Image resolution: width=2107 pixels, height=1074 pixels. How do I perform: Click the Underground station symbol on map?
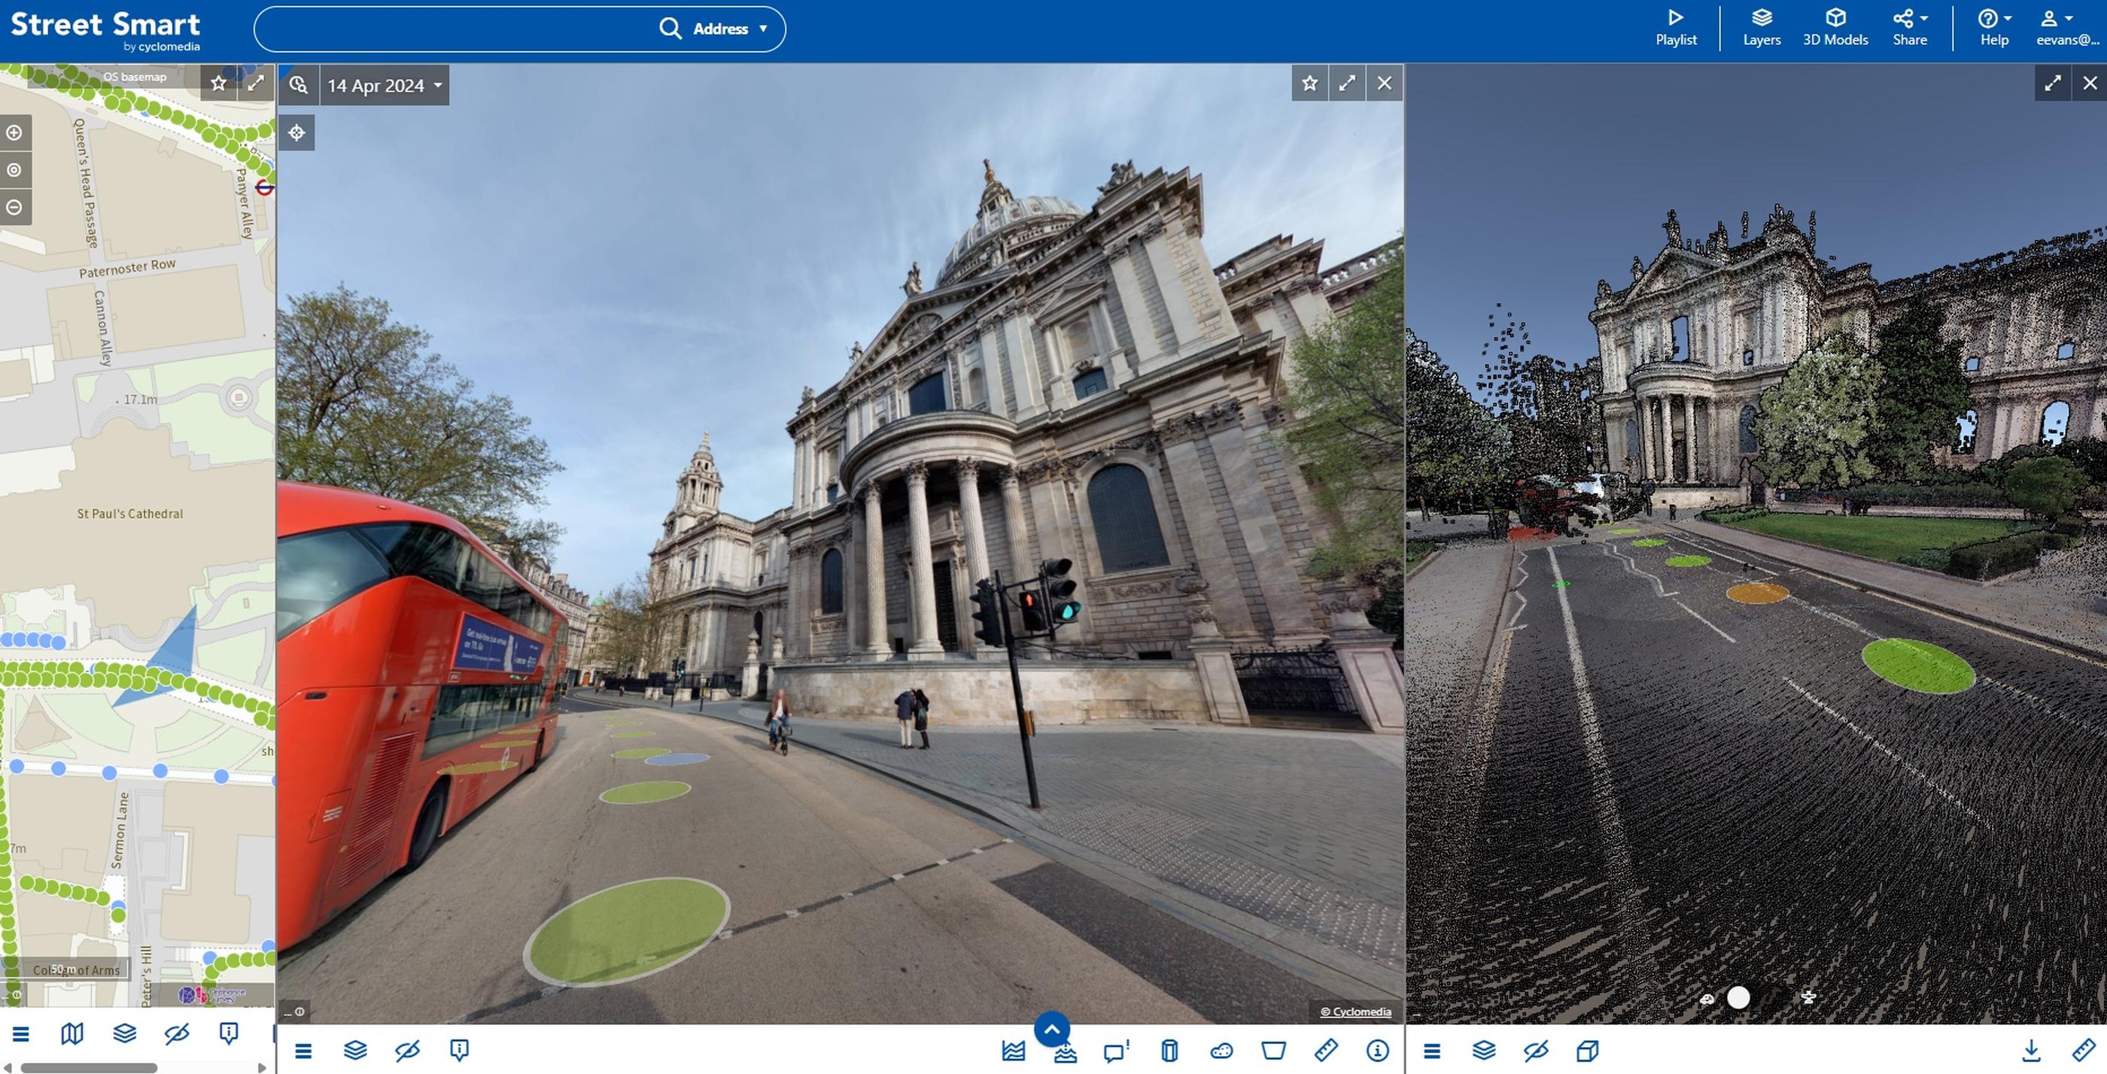point(264,188)
